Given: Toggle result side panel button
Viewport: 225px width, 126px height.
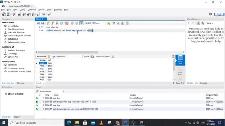Looking at the screenshot, I should point(173,56).
